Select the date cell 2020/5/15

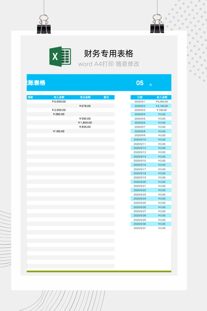140,161
